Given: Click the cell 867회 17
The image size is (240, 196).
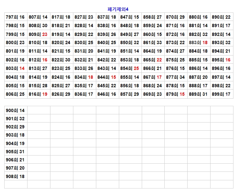Looking at the screenshot, I should 153,77.
